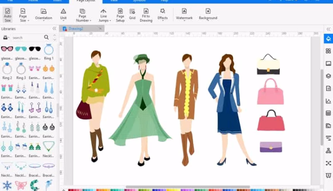
Task: Select the orange flower earrings shape
Action: tap(49, 68)
